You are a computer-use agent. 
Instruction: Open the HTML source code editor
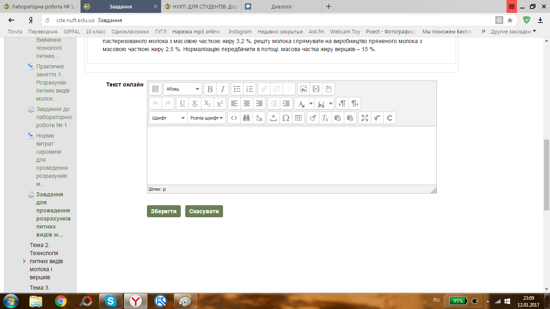(234, 118)
